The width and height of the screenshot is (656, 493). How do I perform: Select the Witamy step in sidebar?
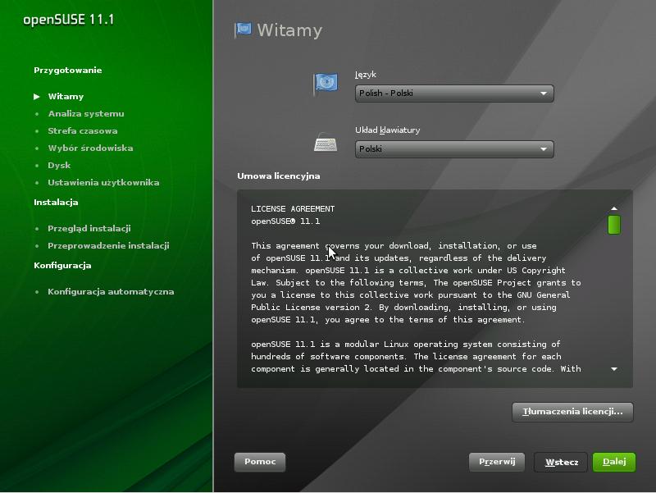click(66, 97)
